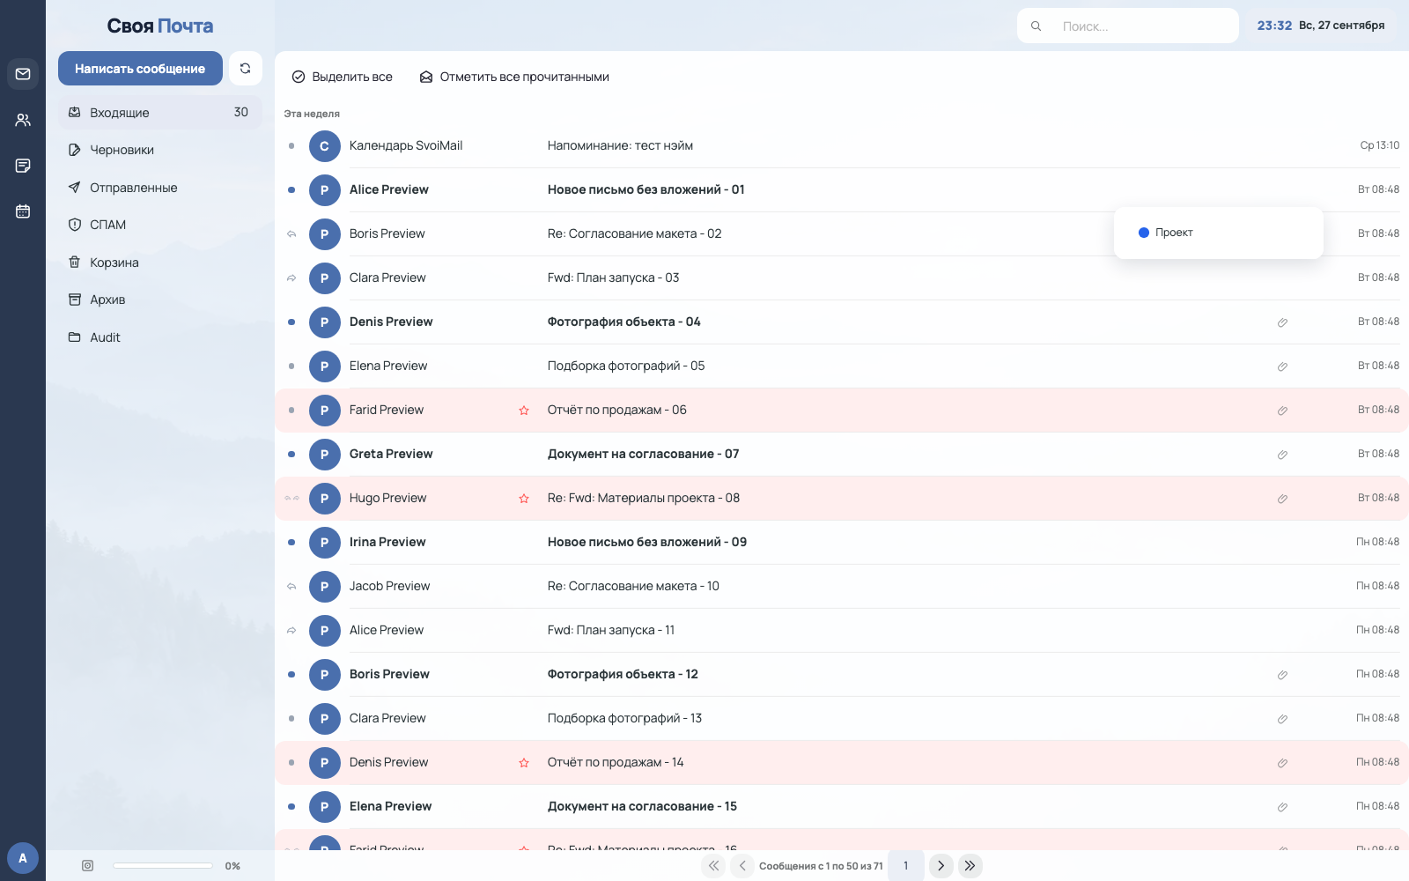Toggle the read dot on the Elena Preview 05 row
This screenshot has width=1409, height=881.
tap(291, 366)
